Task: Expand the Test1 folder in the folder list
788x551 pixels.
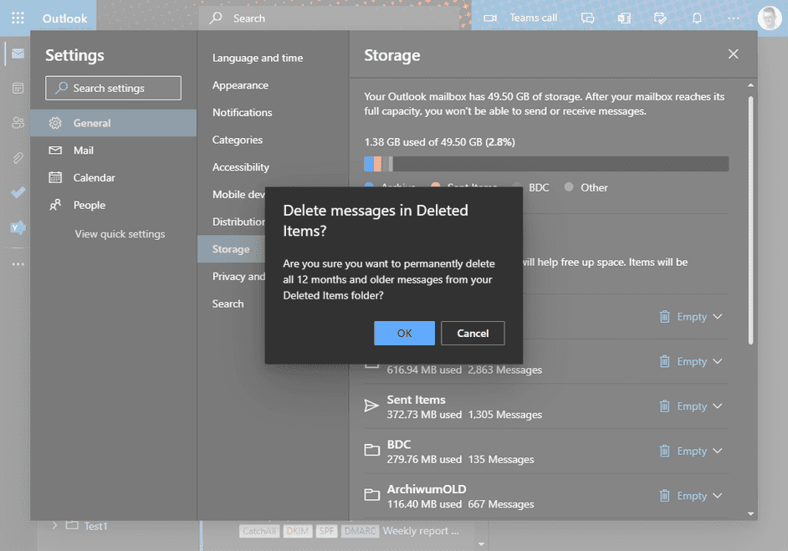Action: point(54,526)
